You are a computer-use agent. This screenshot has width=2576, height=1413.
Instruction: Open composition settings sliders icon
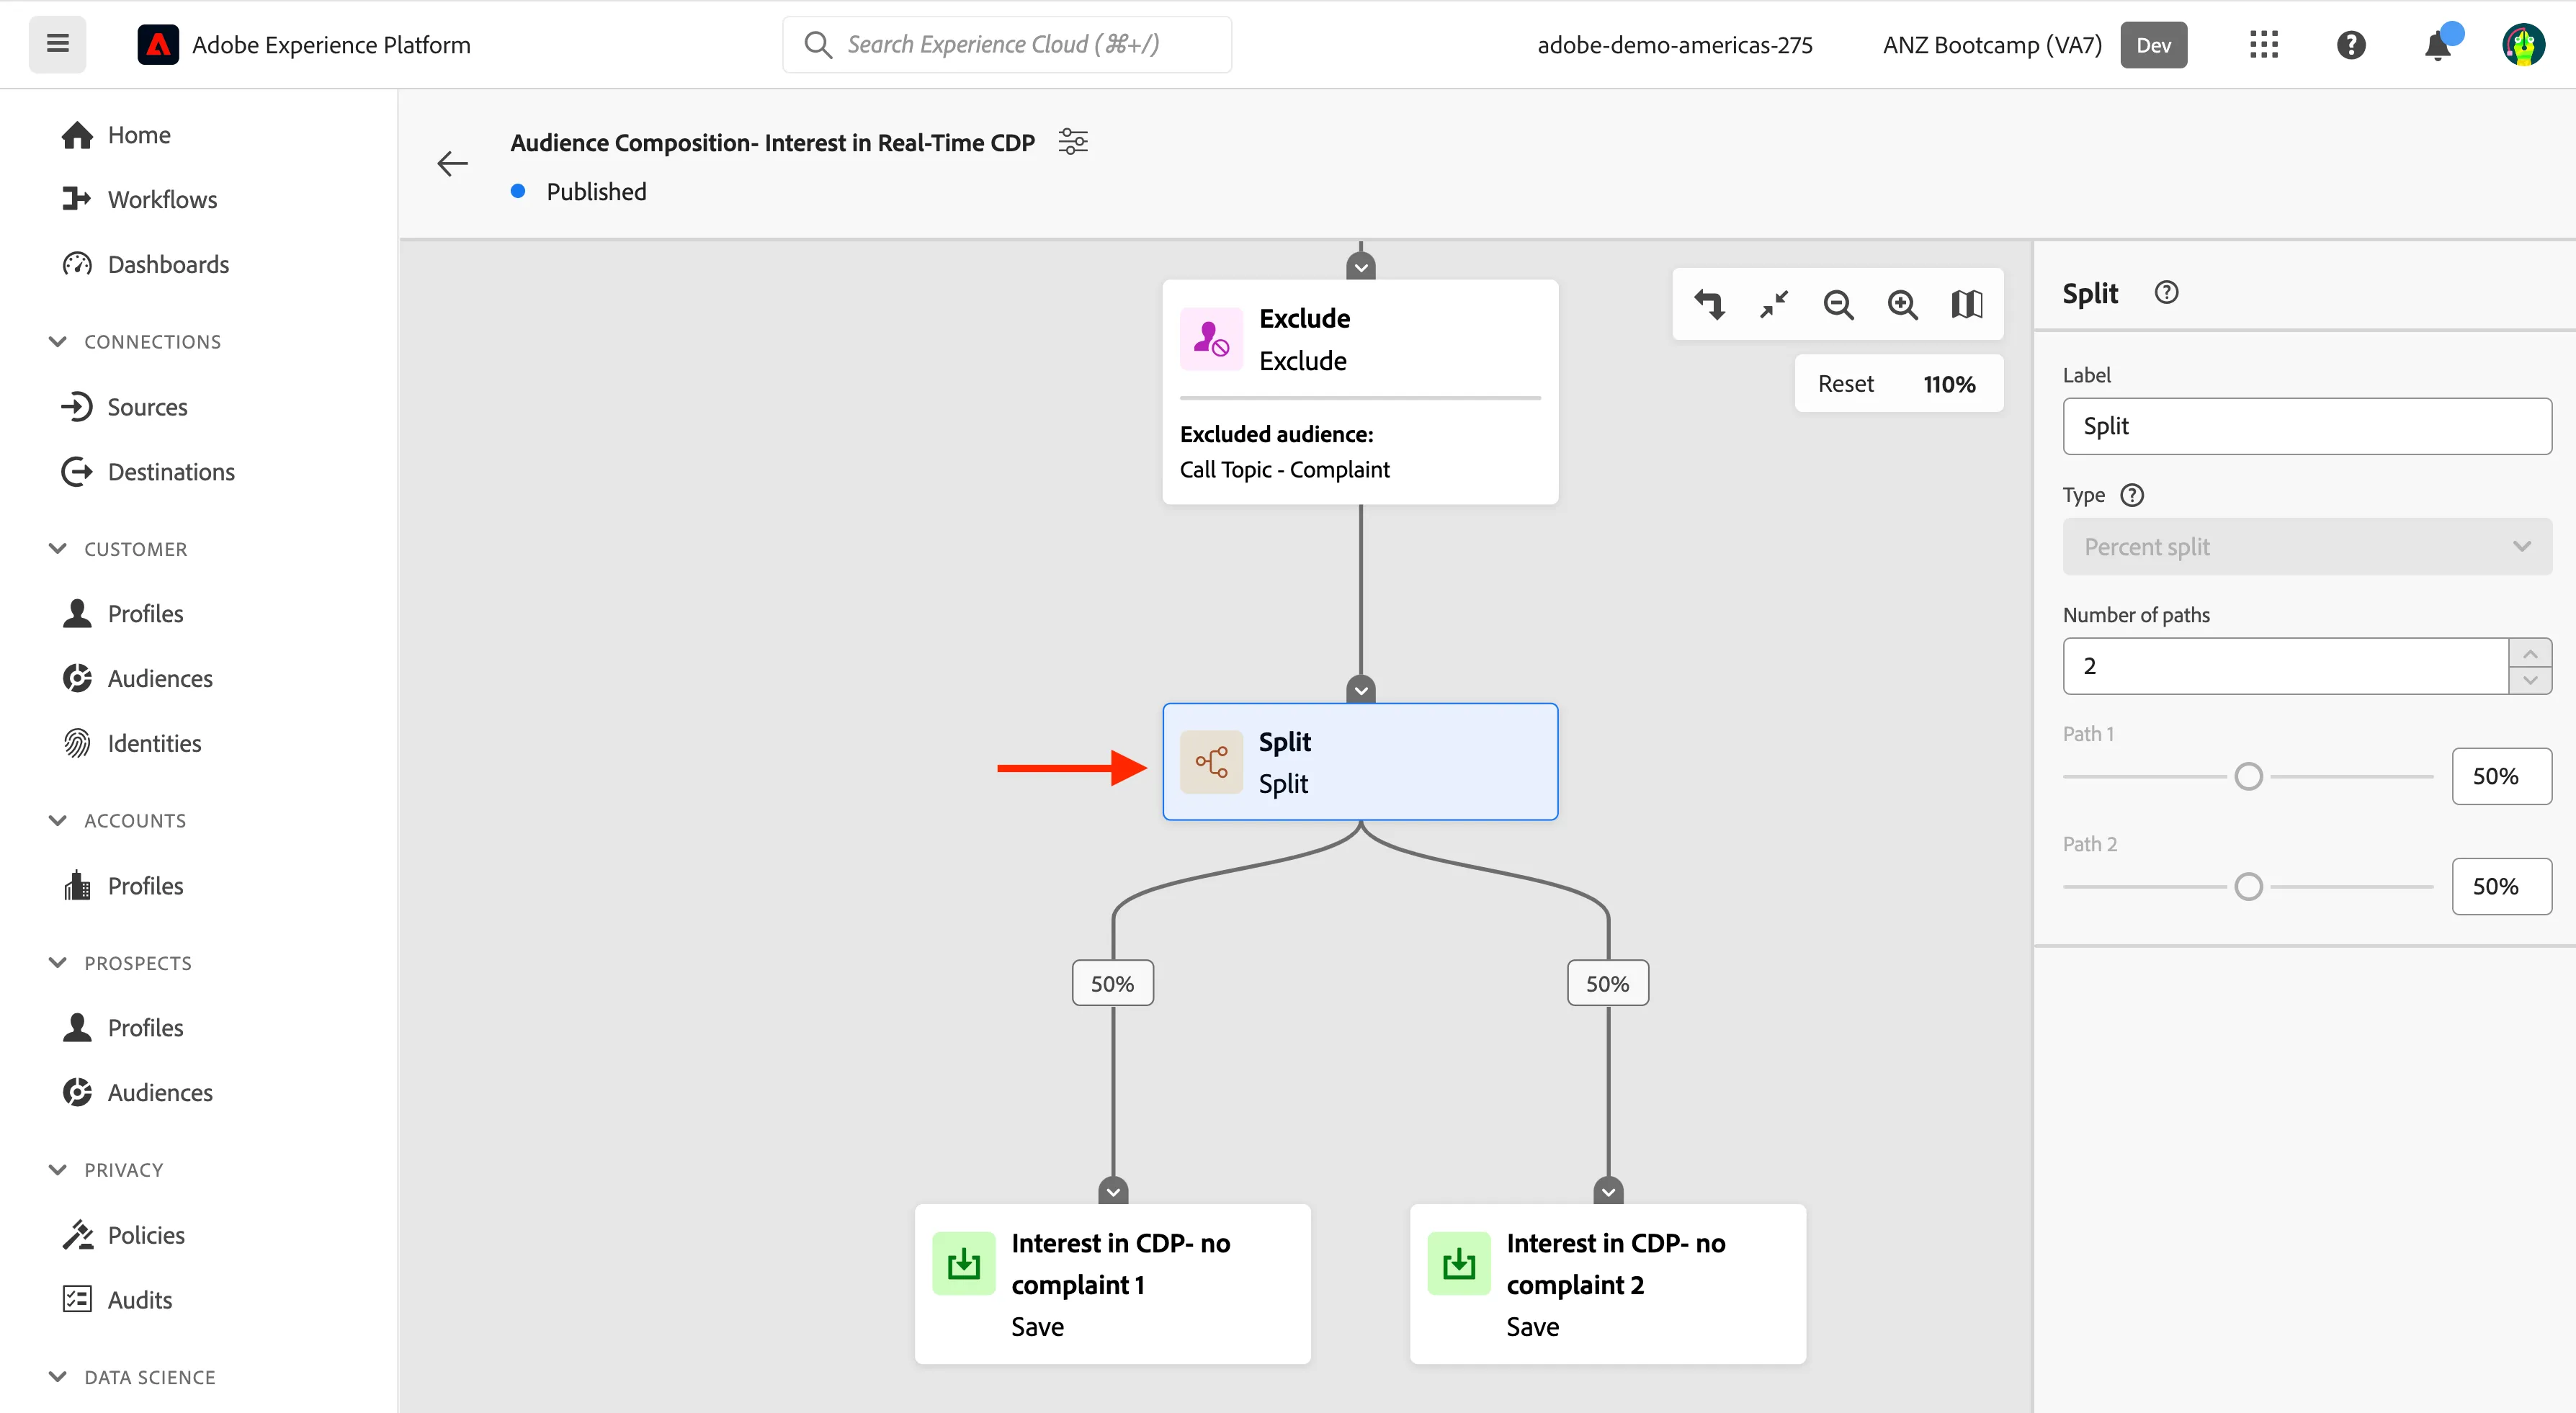1073,142
